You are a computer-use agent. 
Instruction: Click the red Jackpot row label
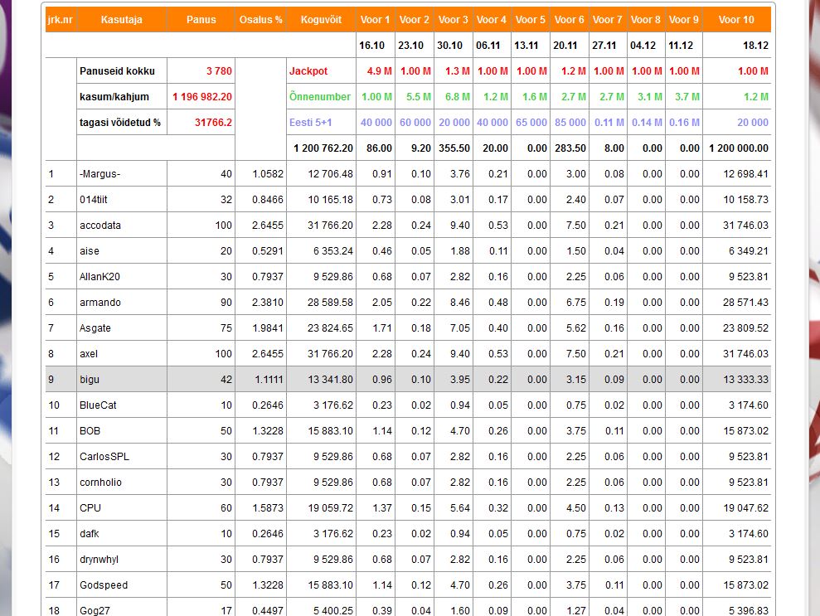tap(308, 71)
